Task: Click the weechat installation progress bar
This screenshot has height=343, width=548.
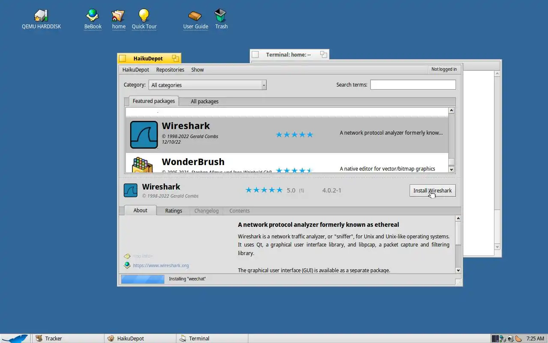Action: click(143, 279)
